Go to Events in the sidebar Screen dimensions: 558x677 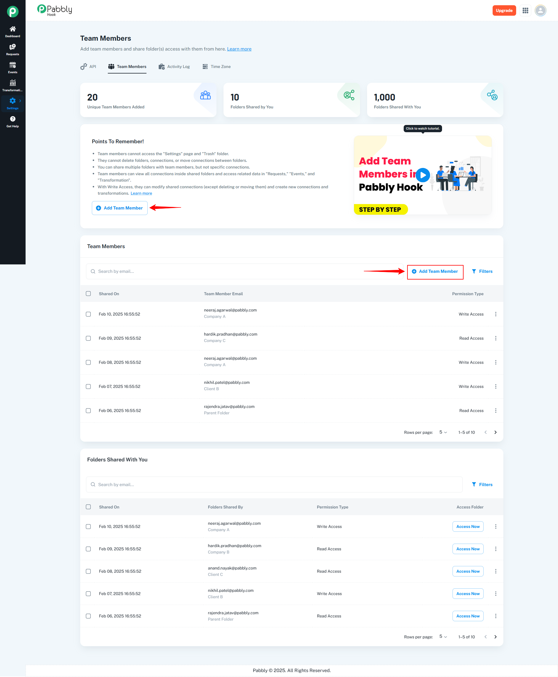12,67
